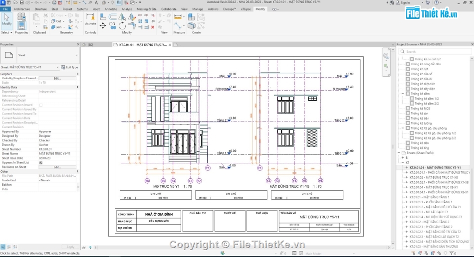The image size is (474, 257).
Task: Select the Move tool with four arrows
Action: tap(103, 26)
